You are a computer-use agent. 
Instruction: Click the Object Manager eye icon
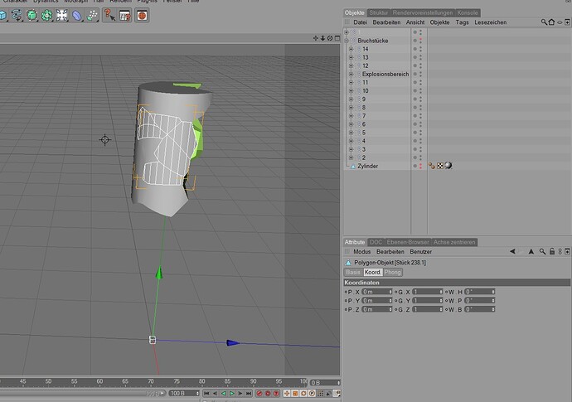pos(560,22)
